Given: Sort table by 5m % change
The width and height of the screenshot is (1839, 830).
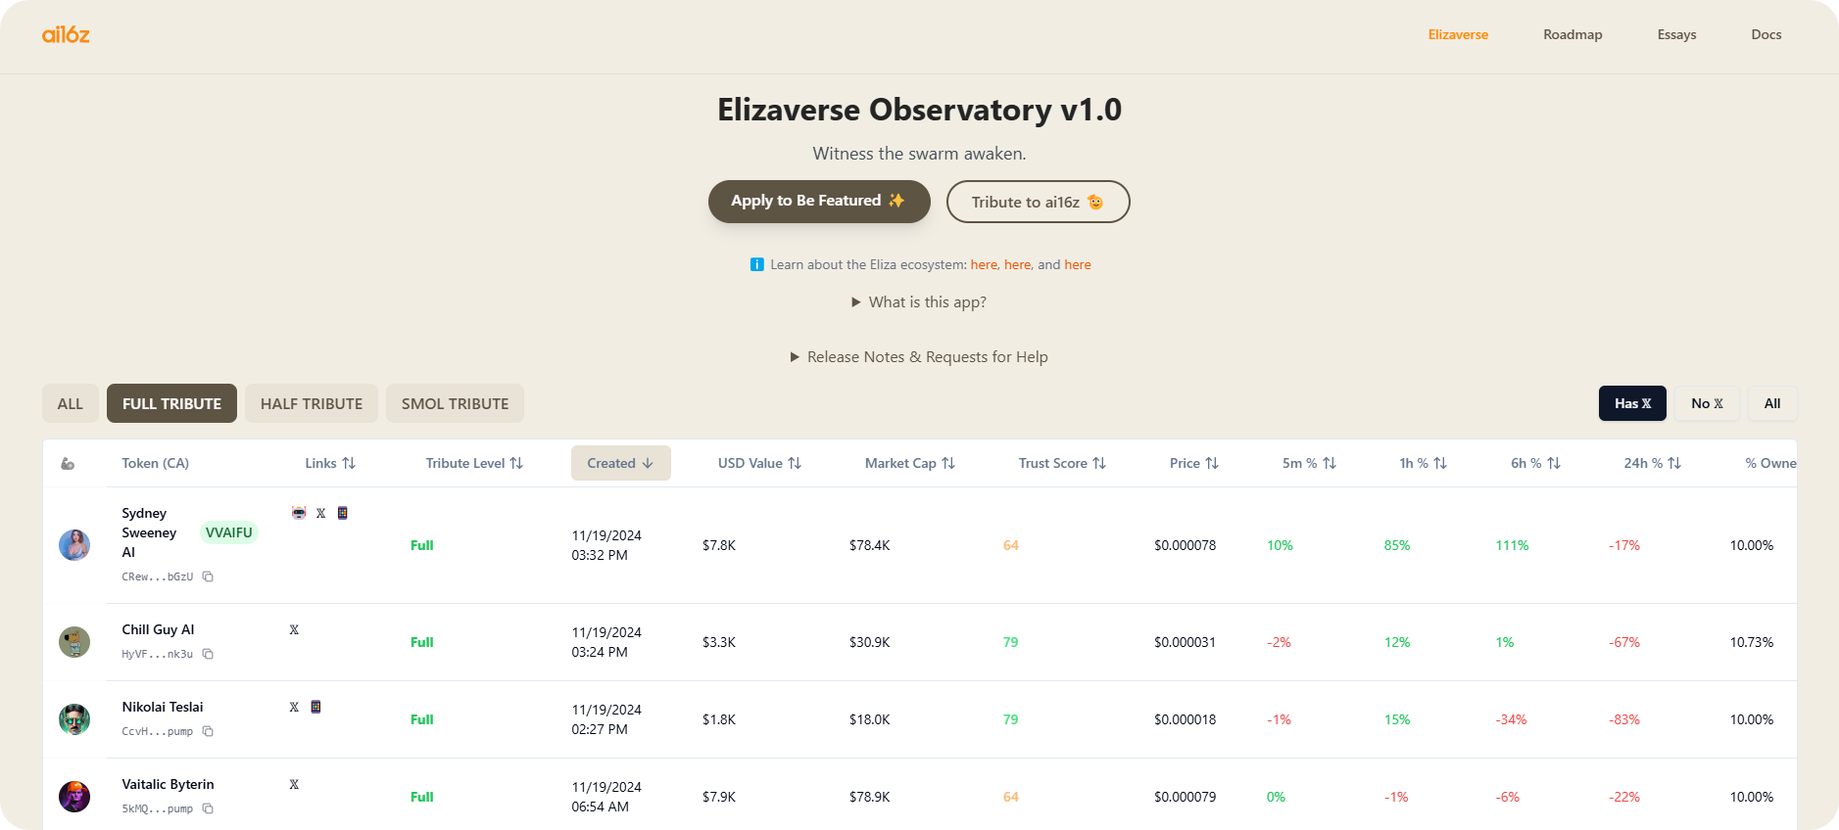Looking at the screenshot, I should click(1309, 463).
